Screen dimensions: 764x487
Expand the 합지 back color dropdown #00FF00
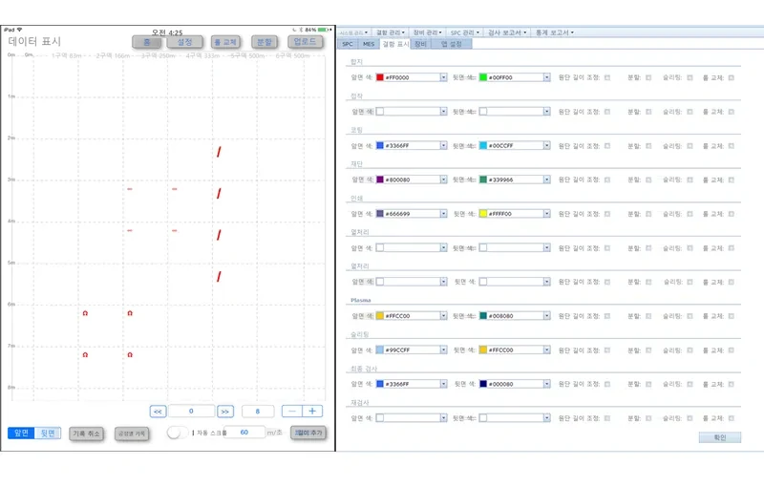point(546,77)
